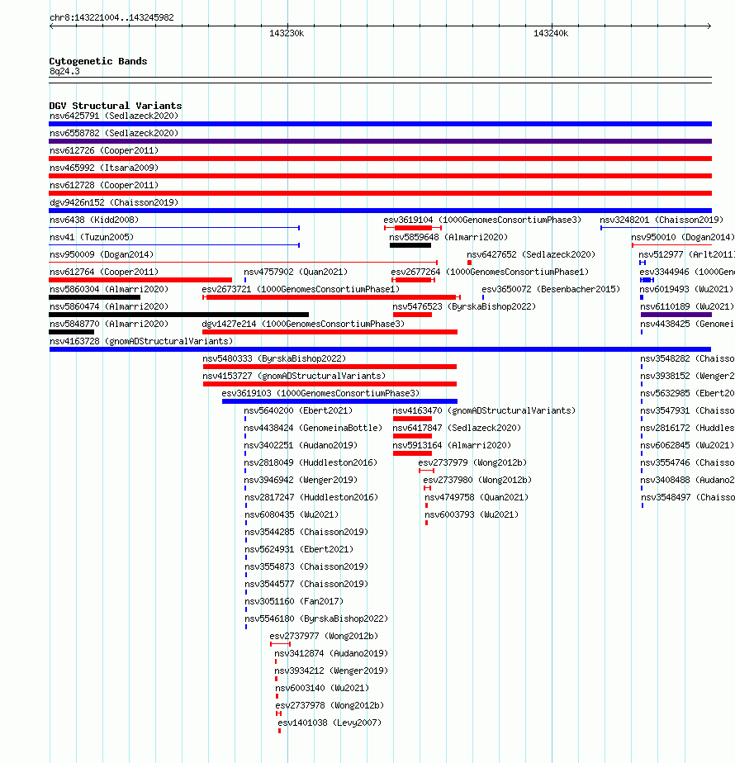This screenshot has width=735, height=763.
Task: Open nsv3544285 (Chaisson2019) variant label
Action: coord(306,532)
